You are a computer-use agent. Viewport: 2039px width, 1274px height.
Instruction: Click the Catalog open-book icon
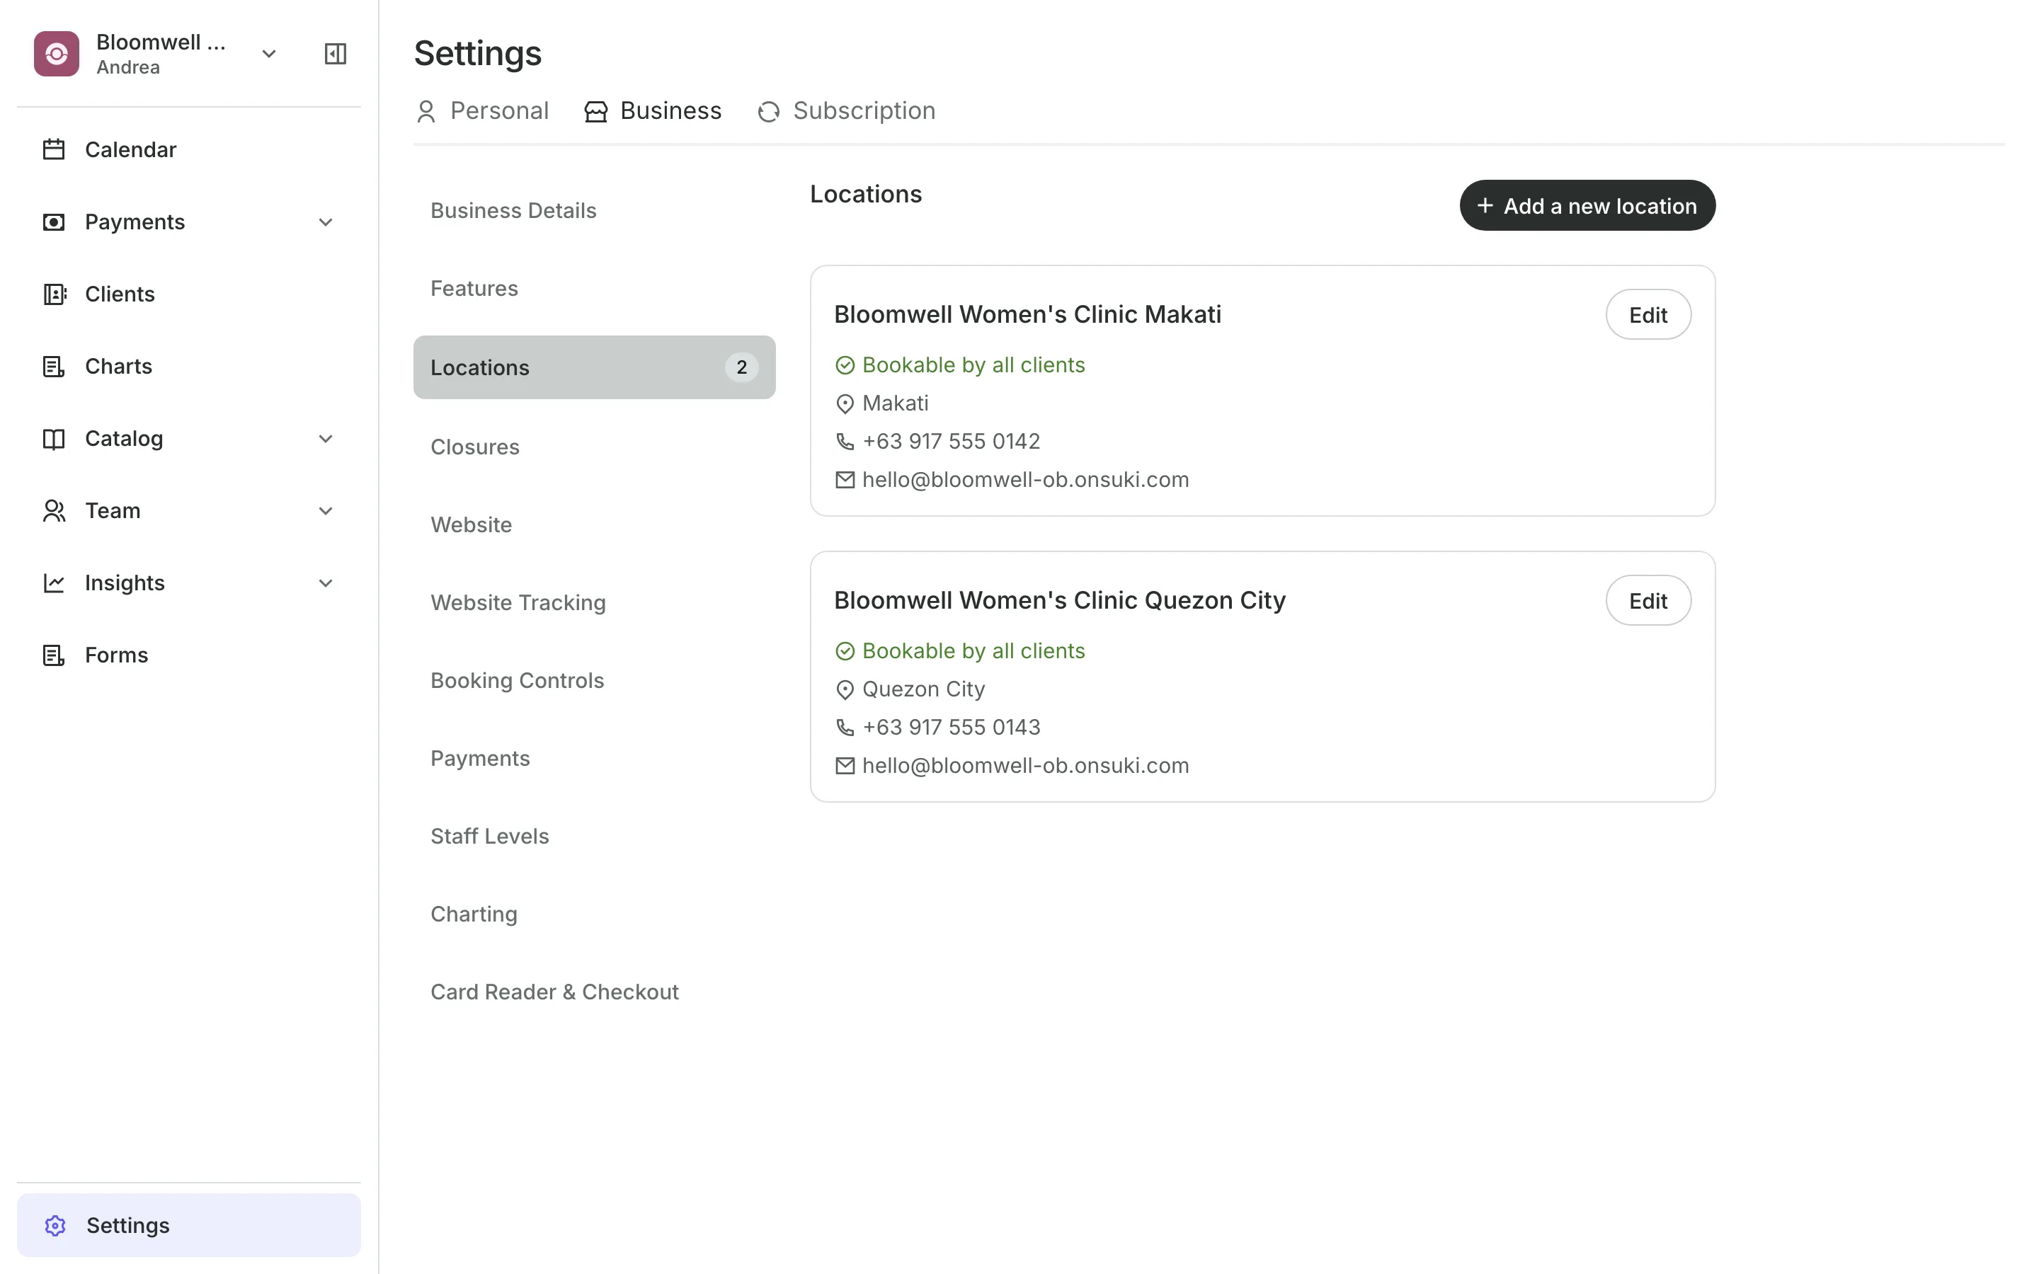(x=54, y=439)
